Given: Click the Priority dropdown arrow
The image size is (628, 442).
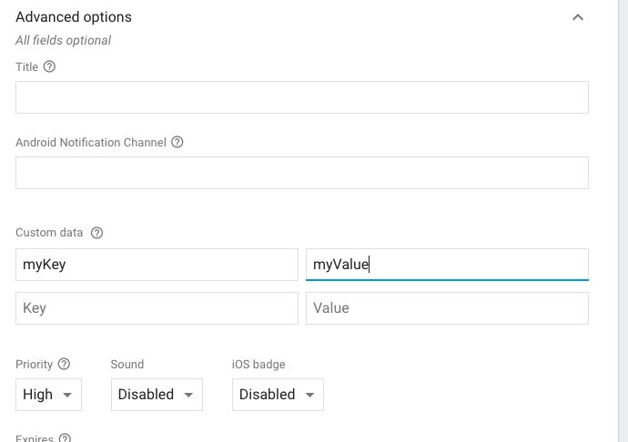Looking at the screenshot, I should click(67, 395).
